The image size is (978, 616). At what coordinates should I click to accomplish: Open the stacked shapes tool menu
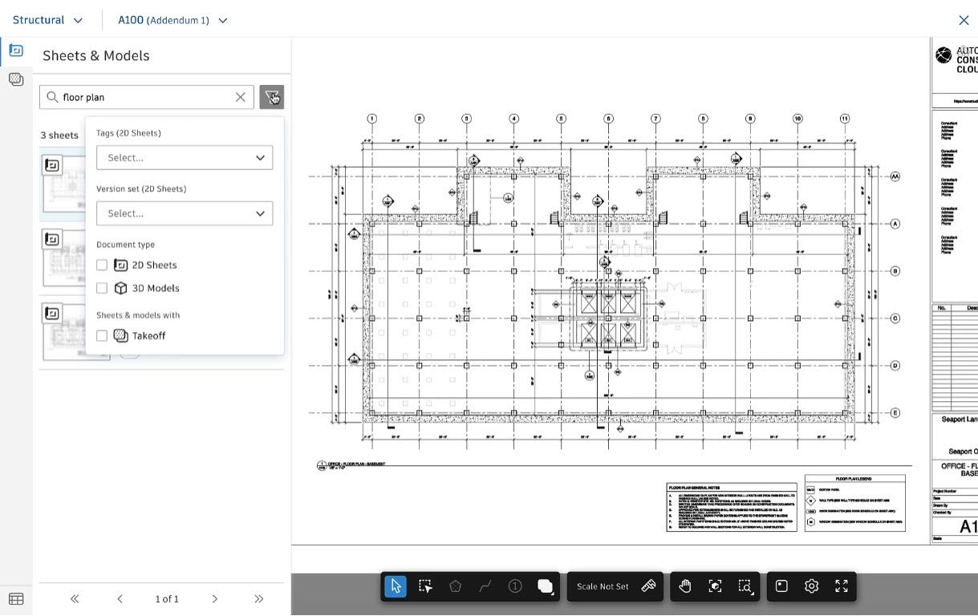tap(546, 586)
